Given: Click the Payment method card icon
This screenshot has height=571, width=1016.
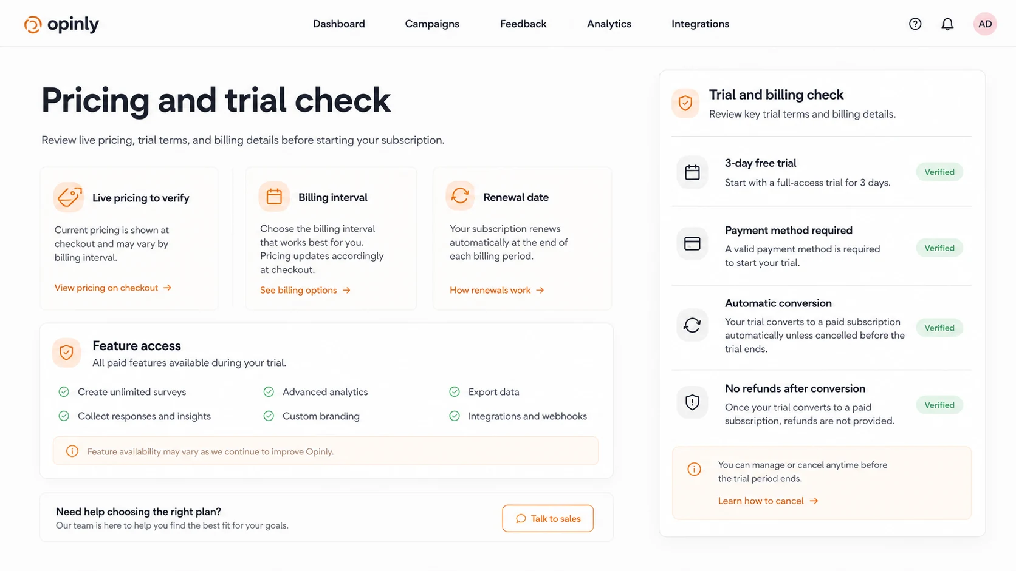Looking at the screenshot, I should pos(692,244).
